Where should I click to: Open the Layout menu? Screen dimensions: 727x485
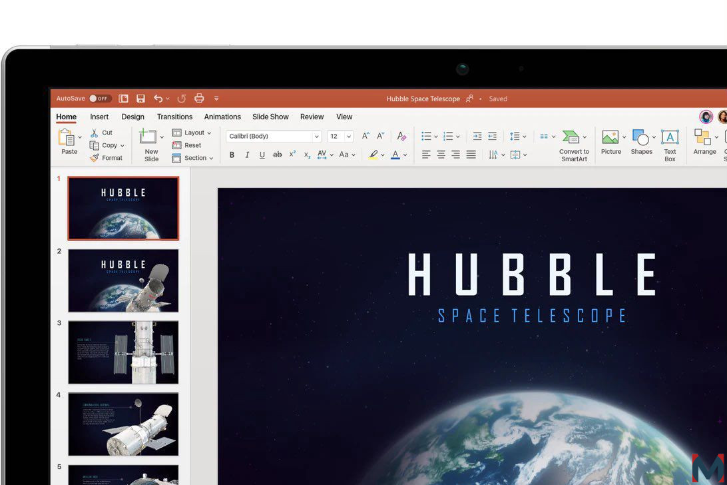pyautogui.click(x=192, y=133)
